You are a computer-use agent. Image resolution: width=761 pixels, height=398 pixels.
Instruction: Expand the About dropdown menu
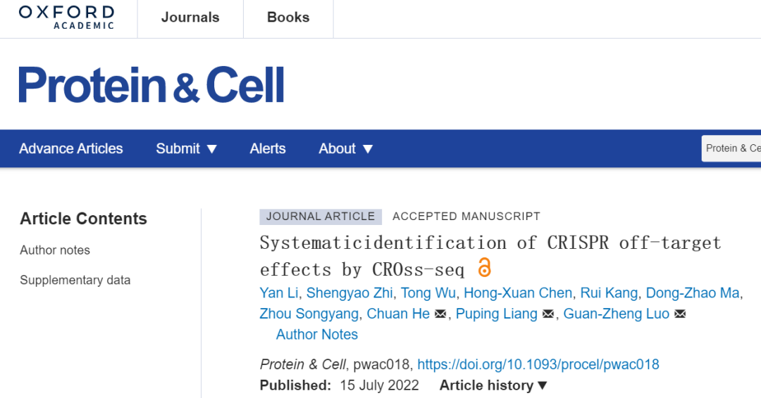click(345, 148)
